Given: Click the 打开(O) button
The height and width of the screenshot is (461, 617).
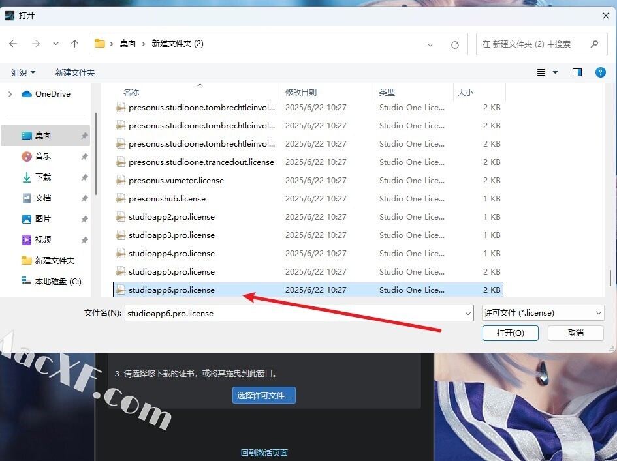Looking at the screenshot, I should (x=511, y=333).
